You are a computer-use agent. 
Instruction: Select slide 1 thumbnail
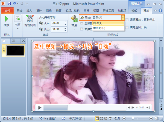(15, 51)
